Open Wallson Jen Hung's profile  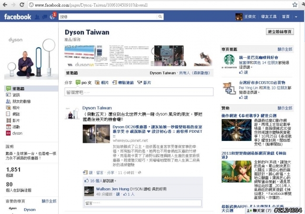point(112,189)
